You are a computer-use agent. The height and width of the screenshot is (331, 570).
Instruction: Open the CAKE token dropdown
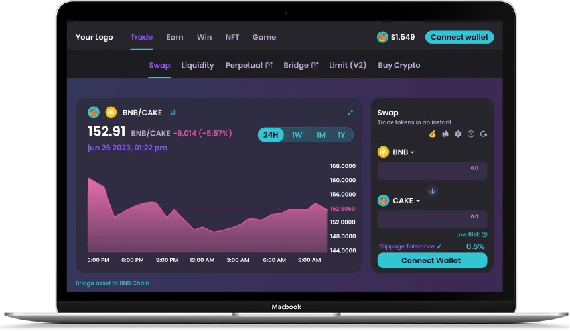[406, 201]
